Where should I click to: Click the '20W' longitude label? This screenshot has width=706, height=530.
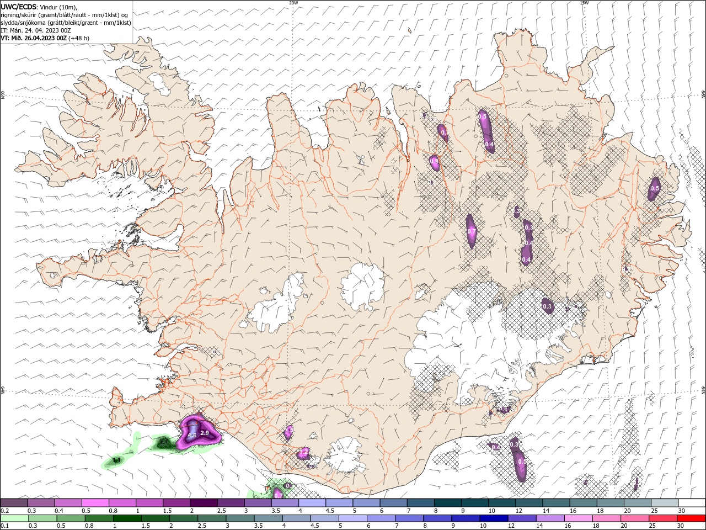coord(293,3)
